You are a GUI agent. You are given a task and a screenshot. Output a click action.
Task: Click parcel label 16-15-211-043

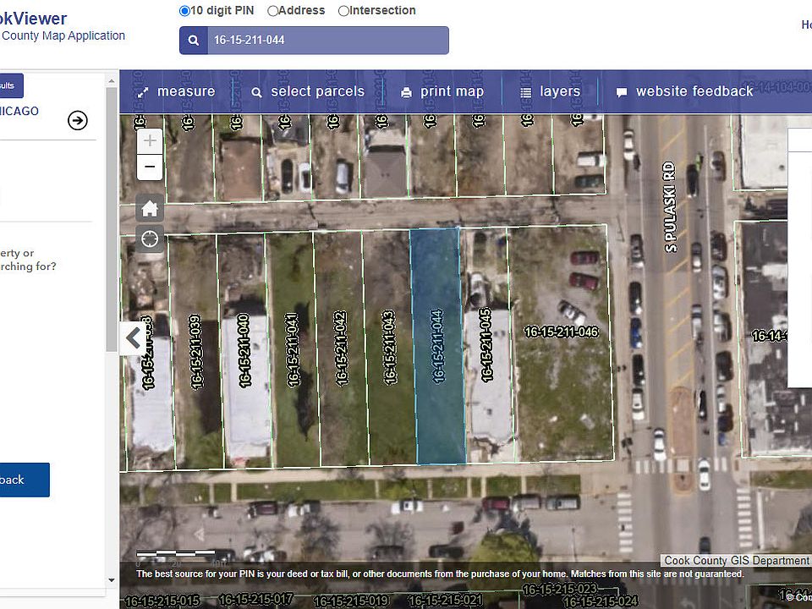[x=389, y=348]
